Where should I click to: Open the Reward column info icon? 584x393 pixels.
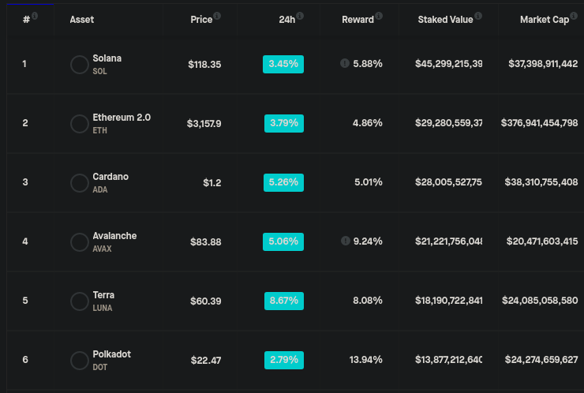pos(379,16)
